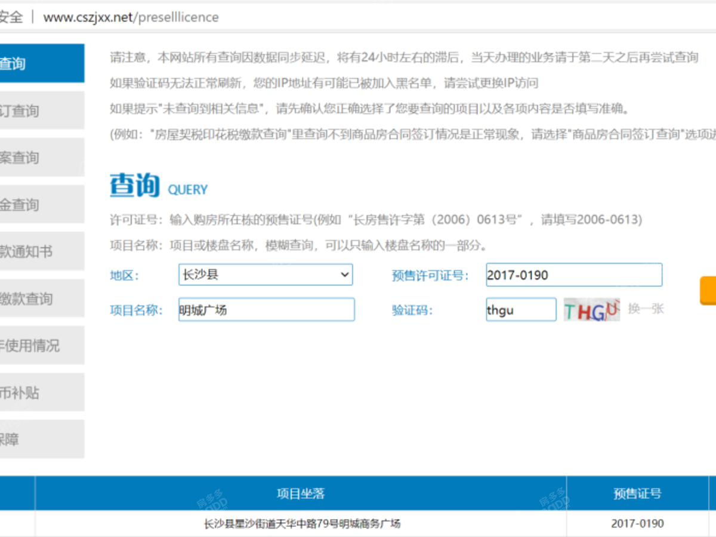Screen dimensions: 716x537
Task: Open the 地区 dropdown showing 长沙县
Action: (x=266, y=274)
